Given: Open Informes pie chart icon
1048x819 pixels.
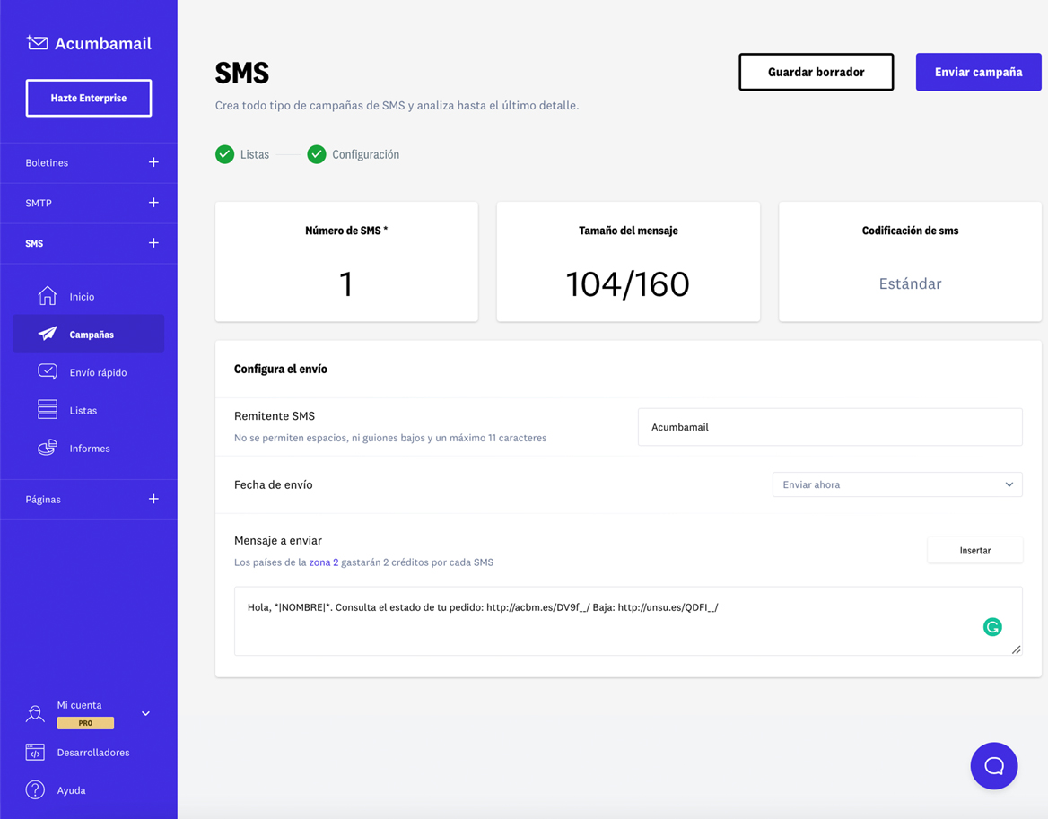Looking at the screenshot, I should click(x=48, y=448).
